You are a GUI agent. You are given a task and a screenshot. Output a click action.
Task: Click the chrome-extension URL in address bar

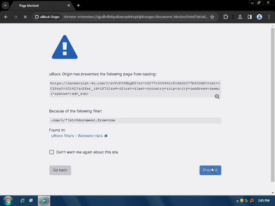[x=136, y=17]
